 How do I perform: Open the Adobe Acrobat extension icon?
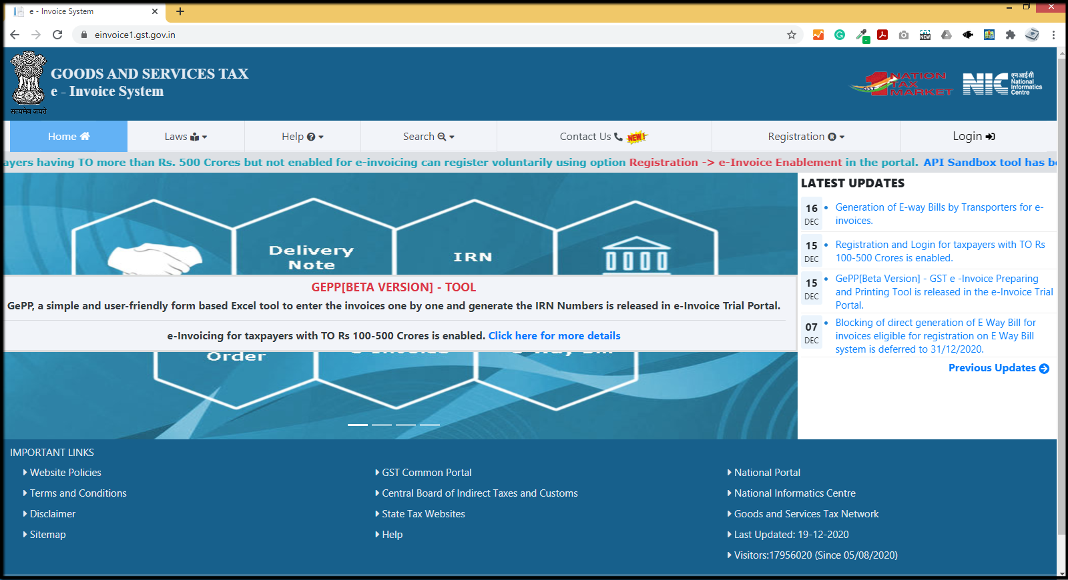click(x=882, y=35)
